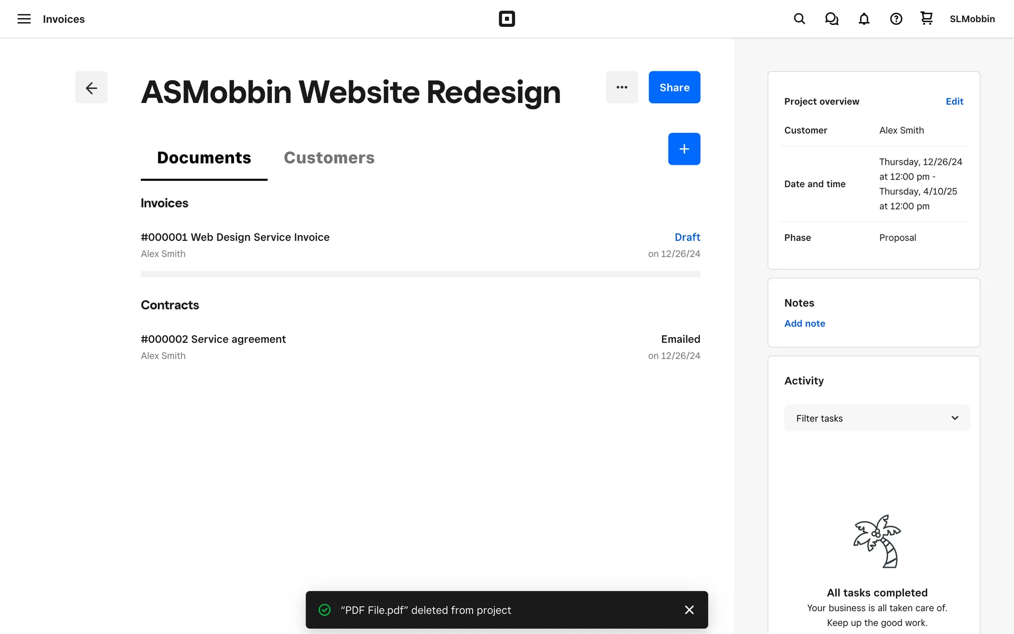Click the blue plus add button

[x=684, y=149]
